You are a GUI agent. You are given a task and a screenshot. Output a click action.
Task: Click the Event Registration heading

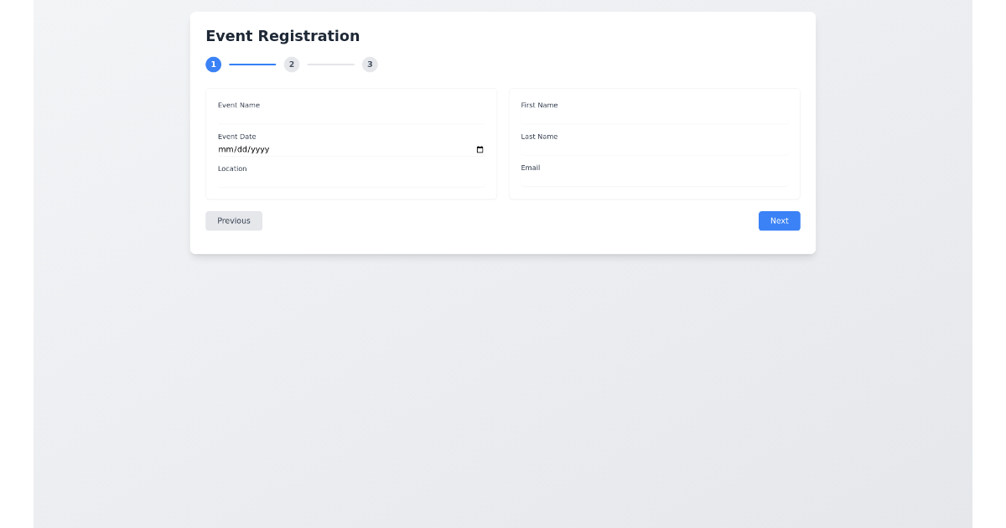(283, 36)
